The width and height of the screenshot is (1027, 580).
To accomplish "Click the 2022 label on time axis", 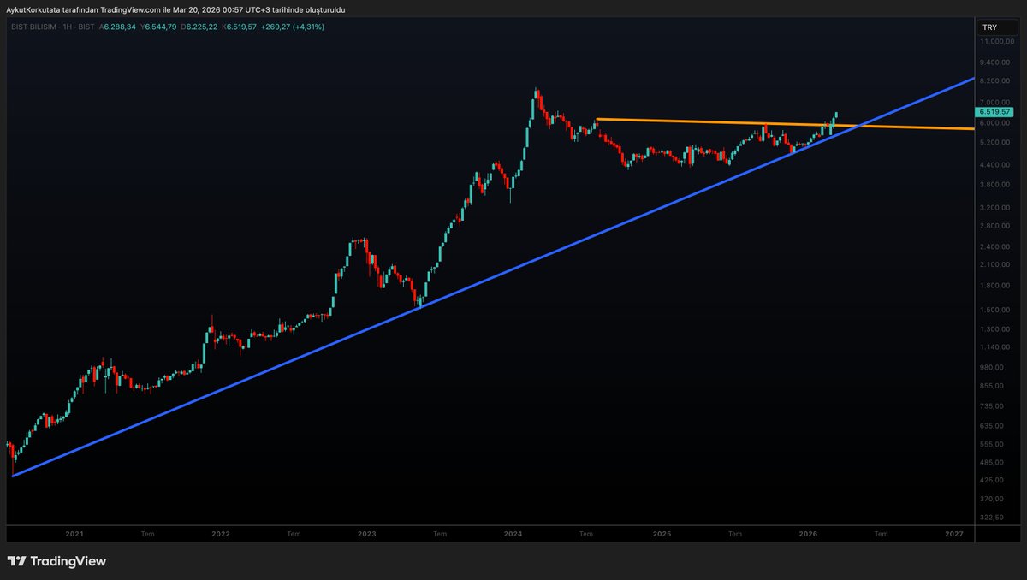I will (221, 533).
